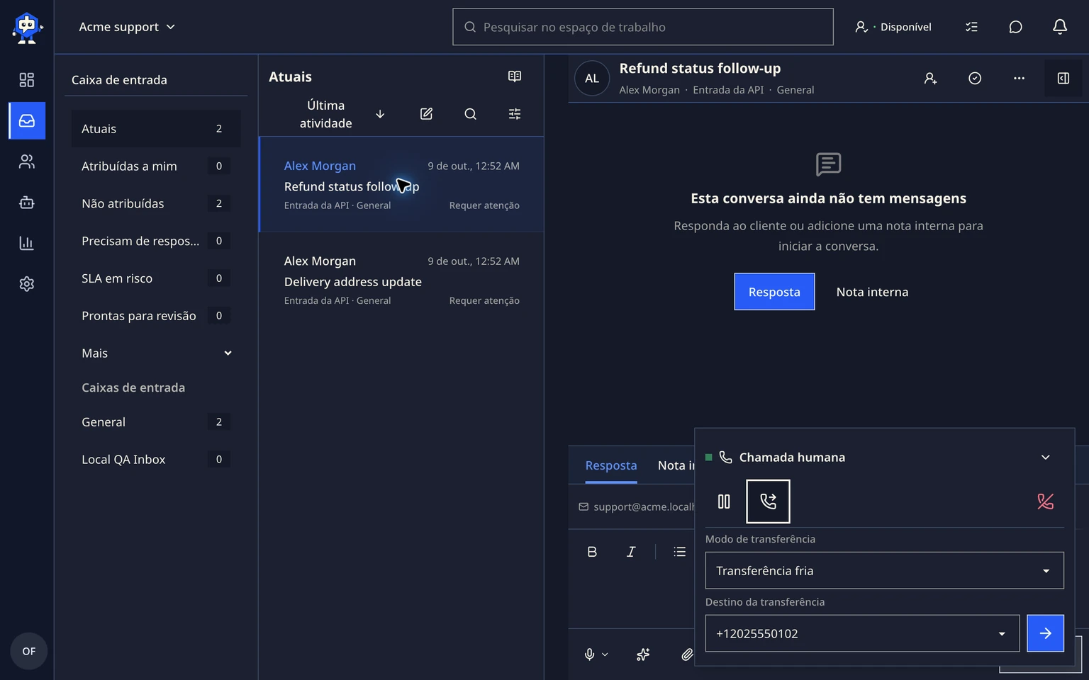Viewport: 1089px width, 680px height.
Task: Open the Acme support workspace dropdown
Action: click(127, 27)
